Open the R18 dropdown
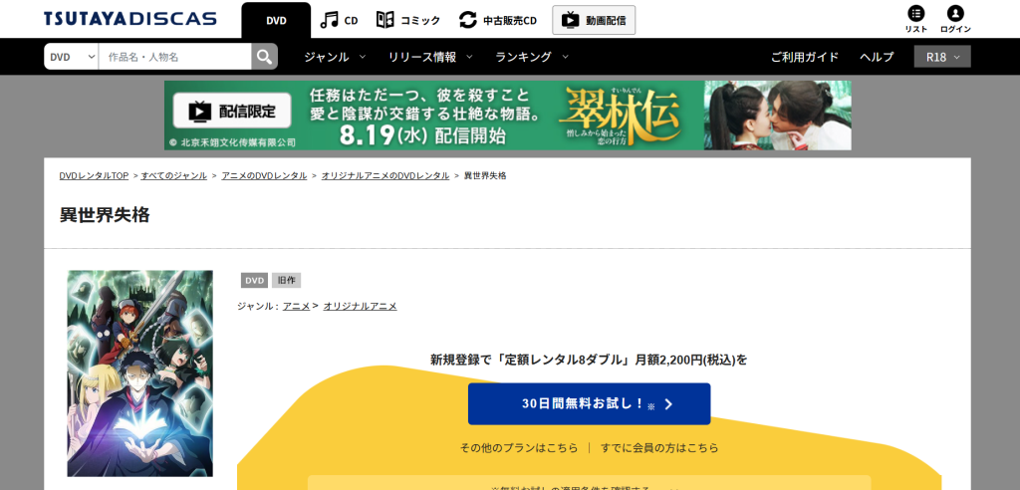This screenshot has width=1020, height=490. click(942, 57)
